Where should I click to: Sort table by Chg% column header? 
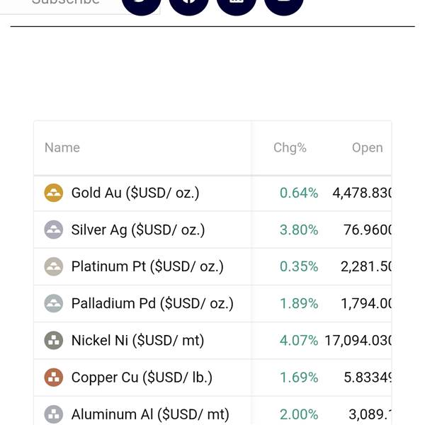click(x=290, y=148)
